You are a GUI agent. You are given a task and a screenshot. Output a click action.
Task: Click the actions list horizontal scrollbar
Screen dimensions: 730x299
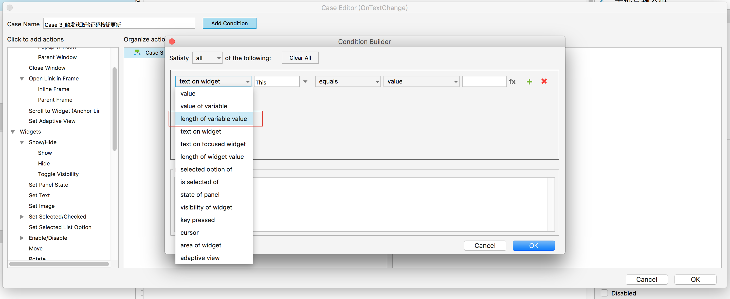tap(59, 264)
